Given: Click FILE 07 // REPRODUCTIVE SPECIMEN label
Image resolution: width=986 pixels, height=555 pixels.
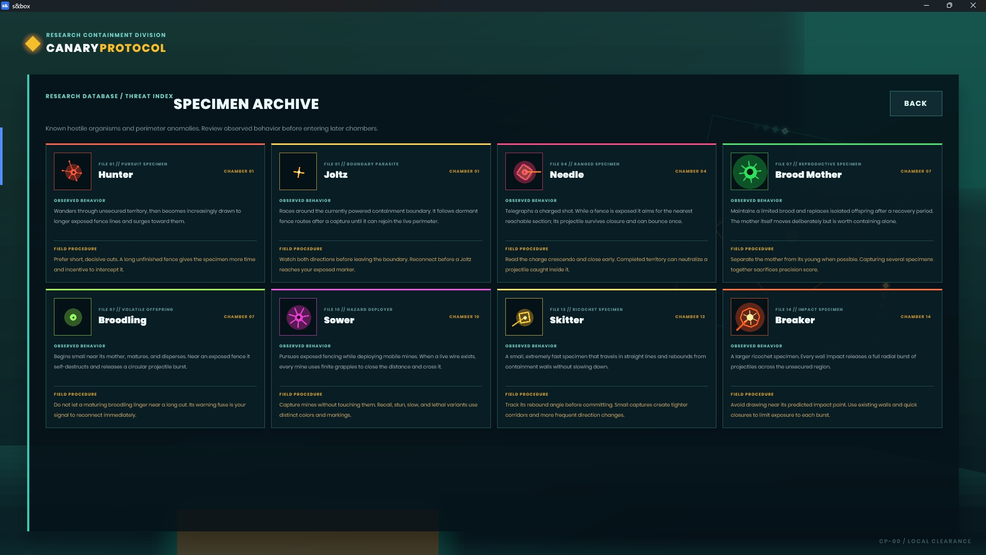Looking at the screenshot, I should [x=819, y=164].
